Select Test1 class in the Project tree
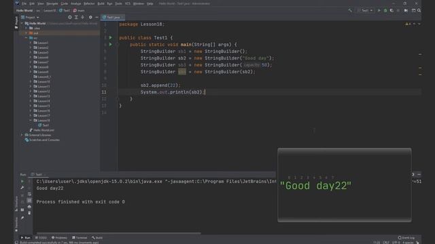This screenshot has height=244, width=435. click(43, 125)
